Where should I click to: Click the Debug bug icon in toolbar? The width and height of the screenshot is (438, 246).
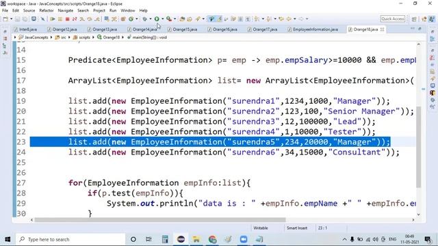(144, 19)
